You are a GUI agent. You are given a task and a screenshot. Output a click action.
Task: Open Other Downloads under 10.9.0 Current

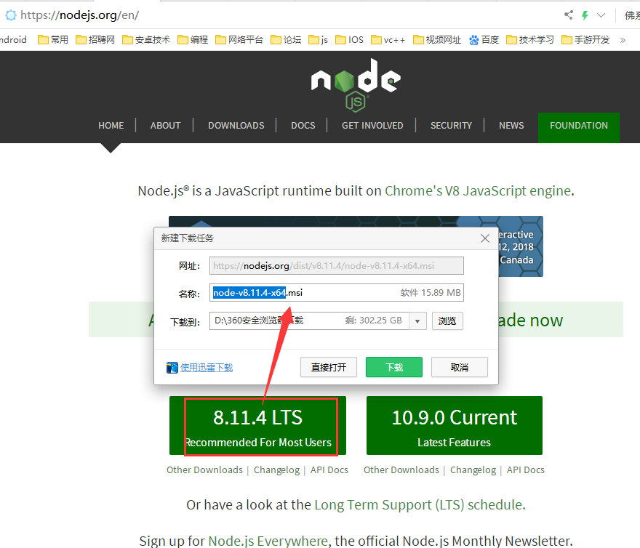tap(401, 470)
